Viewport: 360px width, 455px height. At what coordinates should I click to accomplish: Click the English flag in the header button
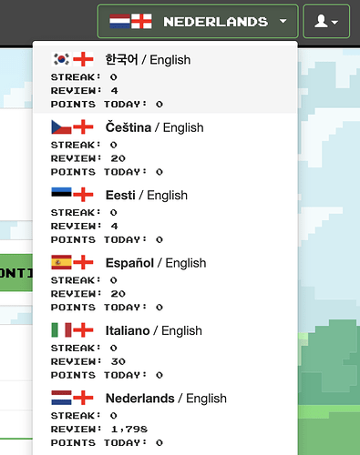(141, 21)
